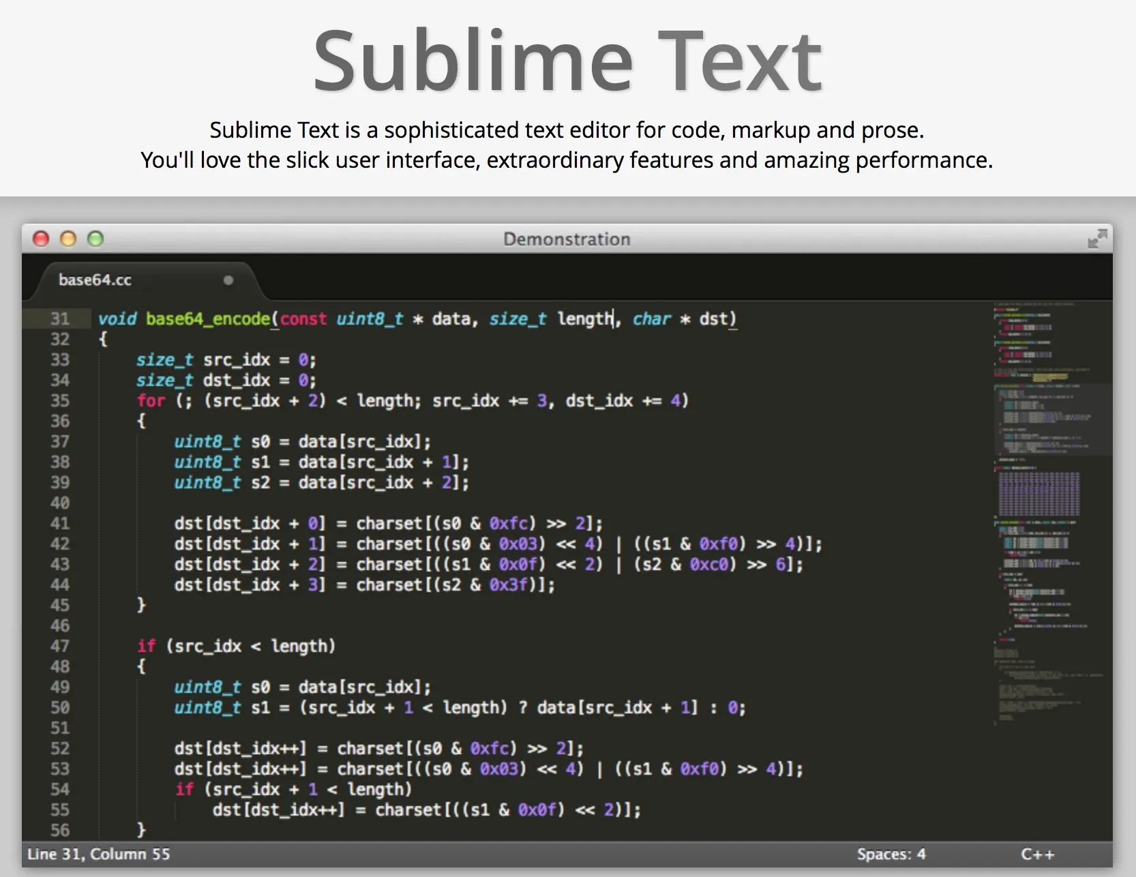
Task: Click the closing brace on line 45
Action: pos(141,605)
